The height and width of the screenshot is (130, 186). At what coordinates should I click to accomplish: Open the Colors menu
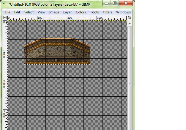point(81,12)
